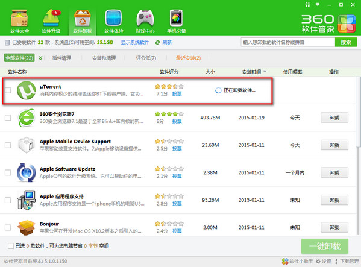Select the 软件卸载 uninstall icon
The height and width of the screenshot is (267, 361).
tap(83, 21)
